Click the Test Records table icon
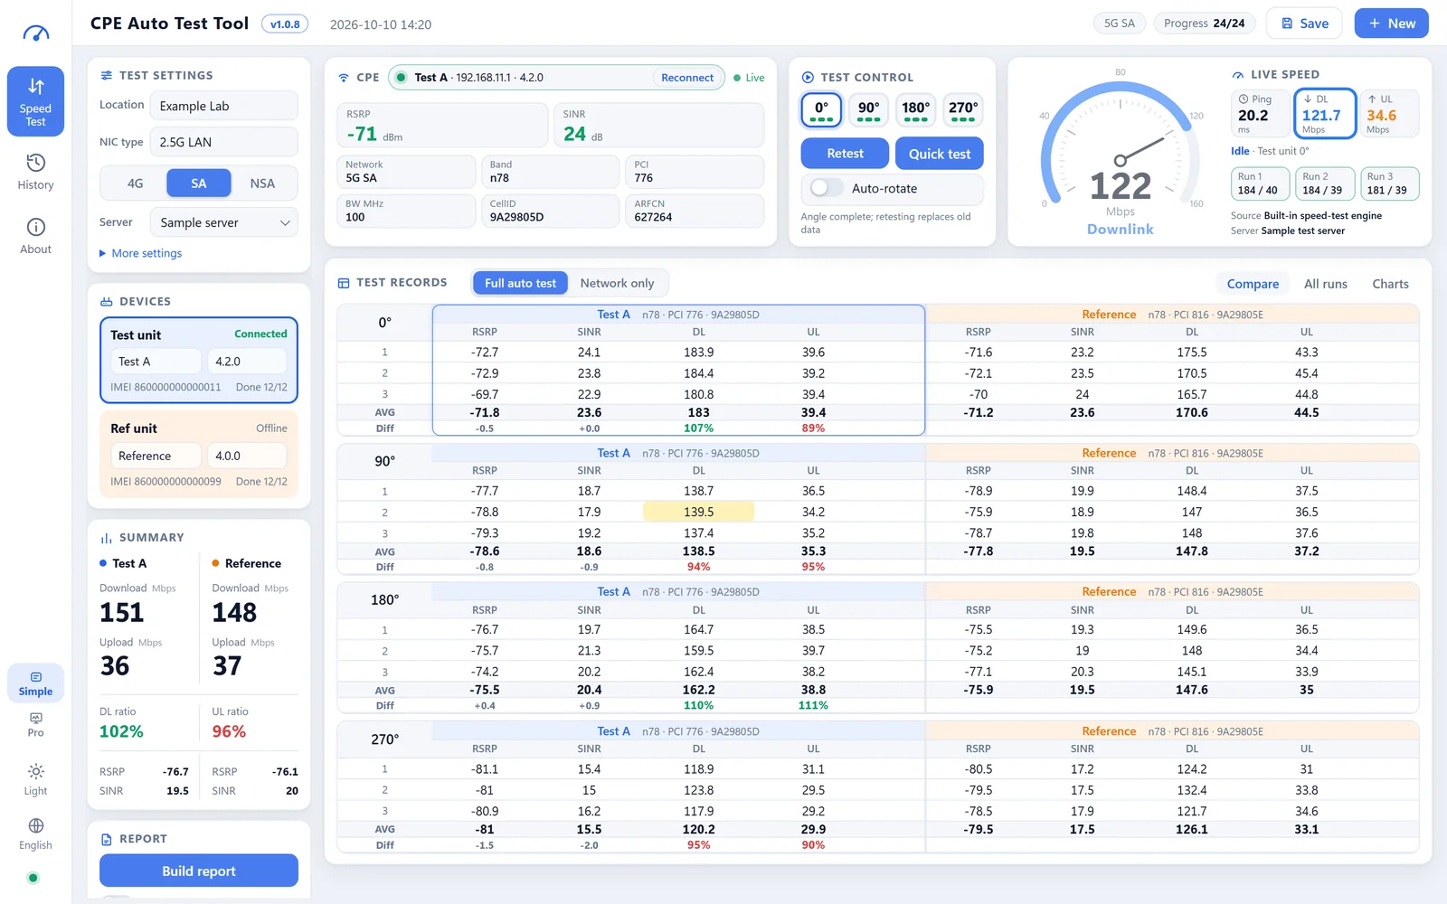Viewport: 1447px width, 904px height. click(344, 283)
